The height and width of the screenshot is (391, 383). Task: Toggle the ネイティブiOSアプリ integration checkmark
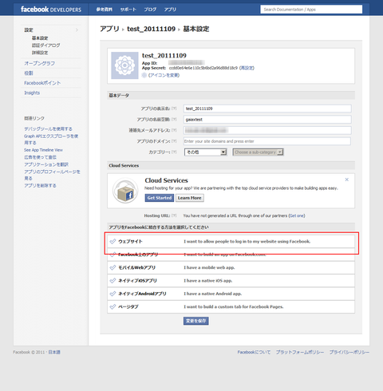pyautogui.click(x=113, y=280)
